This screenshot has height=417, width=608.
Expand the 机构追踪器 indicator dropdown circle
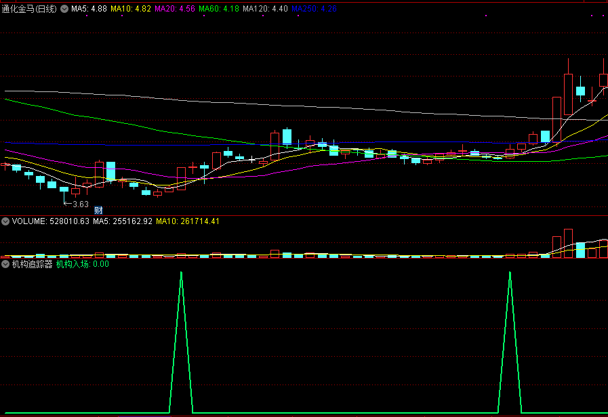pos(5,265)
